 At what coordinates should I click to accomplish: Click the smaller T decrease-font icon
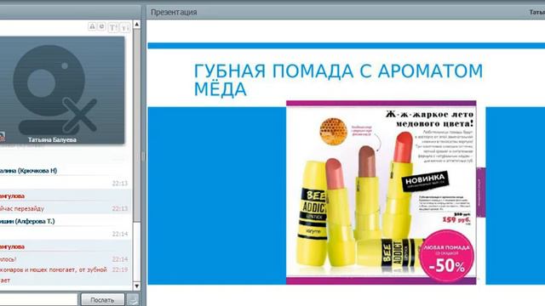pos(125,27)
